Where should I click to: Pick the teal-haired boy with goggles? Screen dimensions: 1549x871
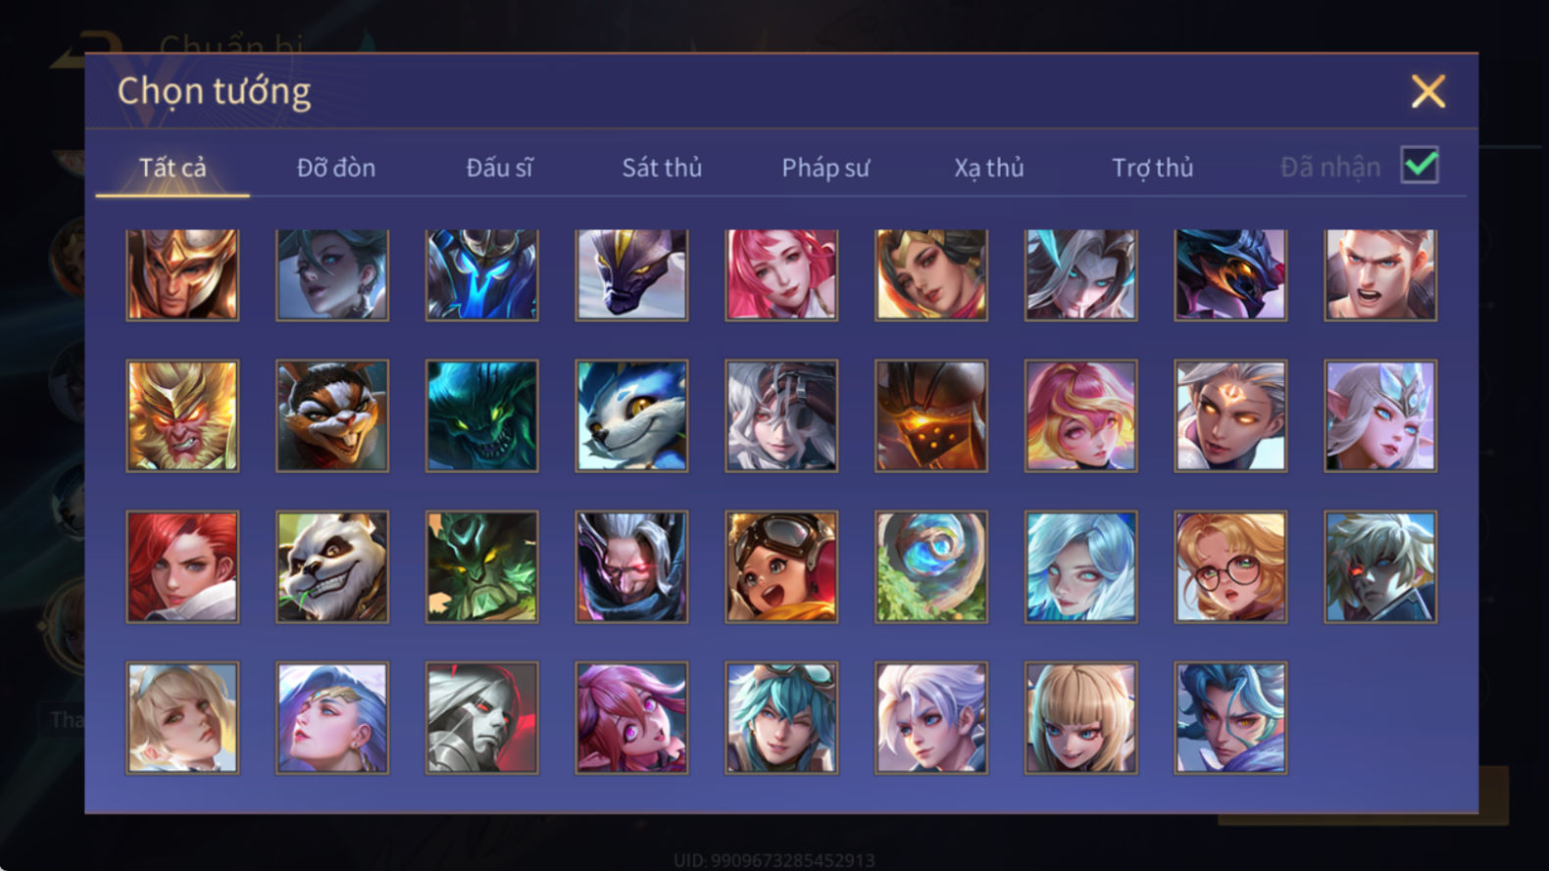coord(781,717)
